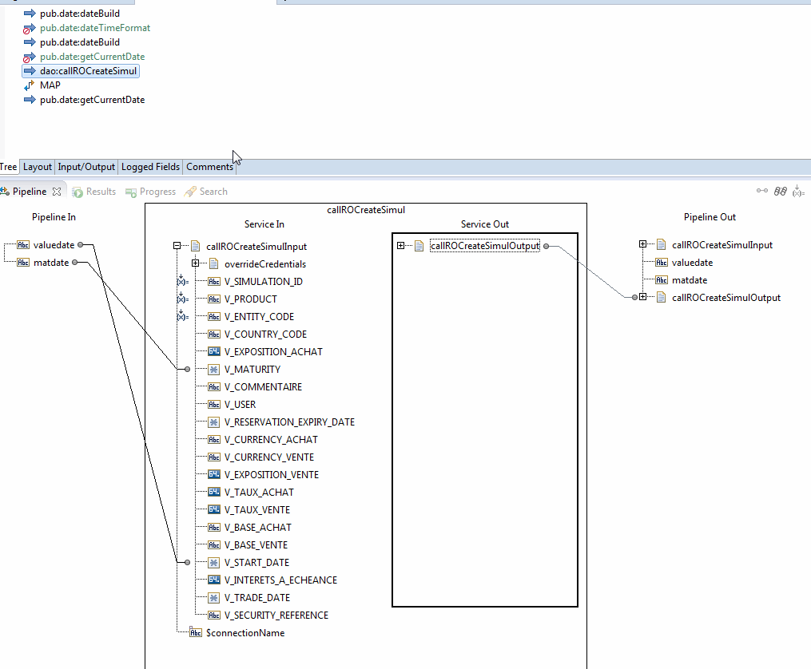The width and height of the screenshot is (811, 669).
Task: Select the dao:callROCreateSimul flow step
Action: [81, 71]
